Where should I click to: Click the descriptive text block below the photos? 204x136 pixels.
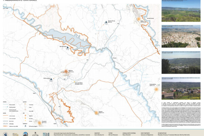pyautogui.click(x=181, y=115)
